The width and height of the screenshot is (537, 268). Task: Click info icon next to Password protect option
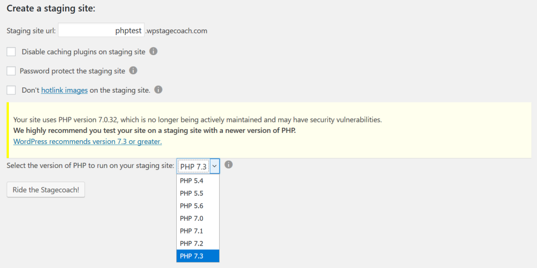133,71
